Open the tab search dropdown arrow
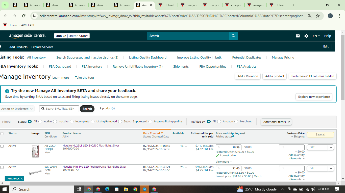The height and width of the screenshot is (193, 345). click(5, 5)
